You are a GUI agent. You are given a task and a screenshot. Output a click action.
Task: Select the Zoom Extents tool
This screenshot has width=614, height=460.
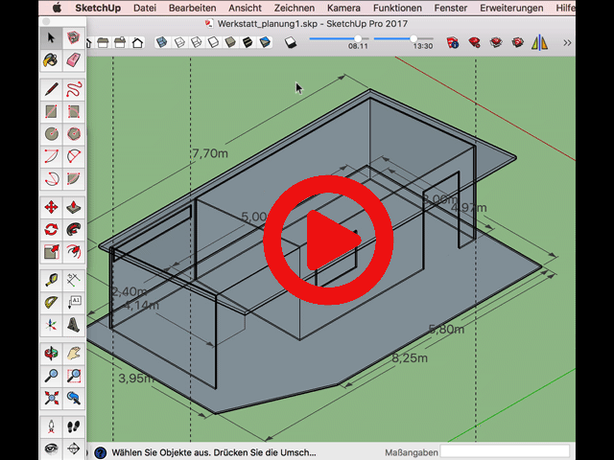pos(52,398)
